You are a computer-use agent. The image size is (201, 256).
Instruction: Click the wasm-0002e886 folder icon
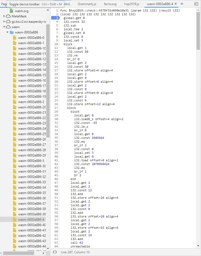(11, 32)
